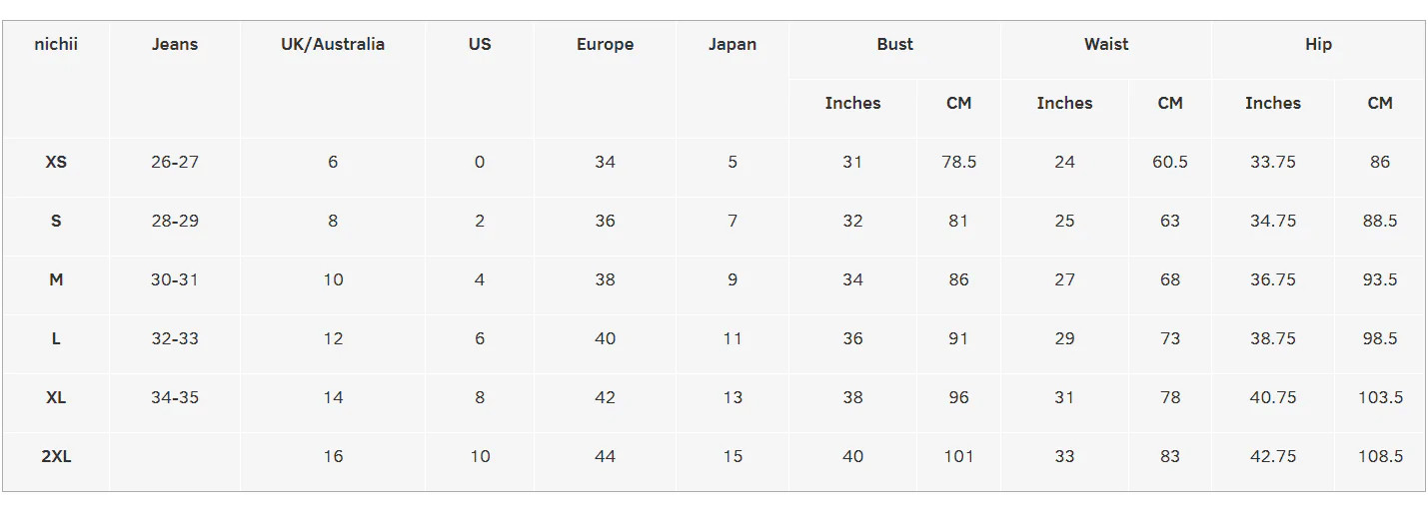Select the M size row label
The height and width of the screenshot is (523, 1428).
tap(56, 279)
